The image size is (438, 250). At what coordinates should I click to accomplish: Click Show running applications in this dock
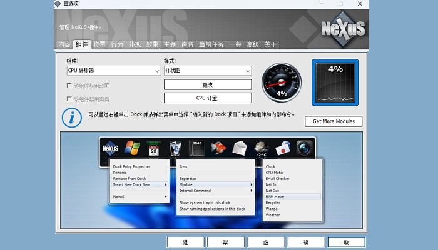pos(212,209)
